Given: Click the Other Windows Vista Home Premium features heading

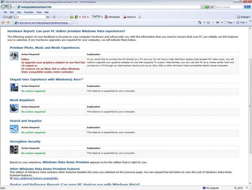Looking at the screenshot, I should [x=45, y=169].
